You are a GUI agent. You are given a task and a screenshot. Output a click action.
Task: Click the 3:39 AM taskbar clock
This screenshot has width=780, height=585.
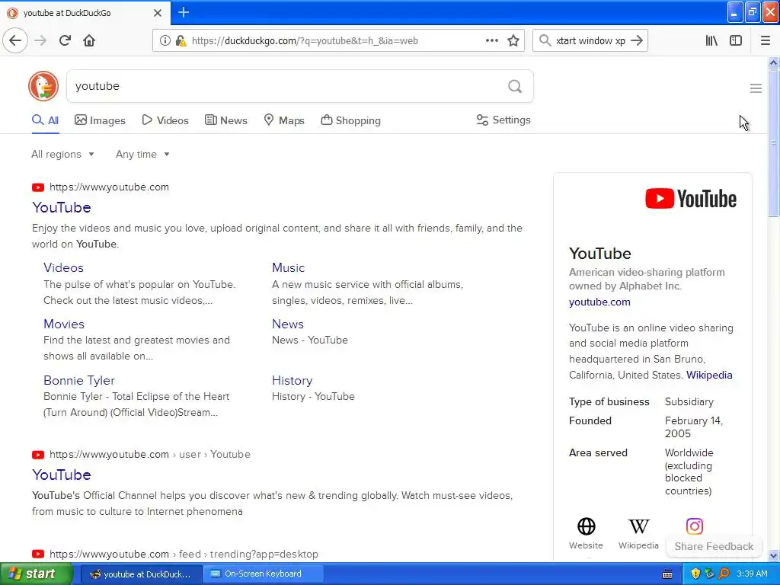coord(752,574)
